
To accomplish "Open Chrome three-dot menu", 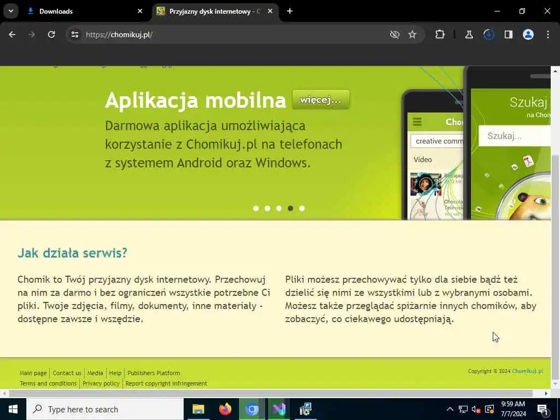I will point(548,34).
